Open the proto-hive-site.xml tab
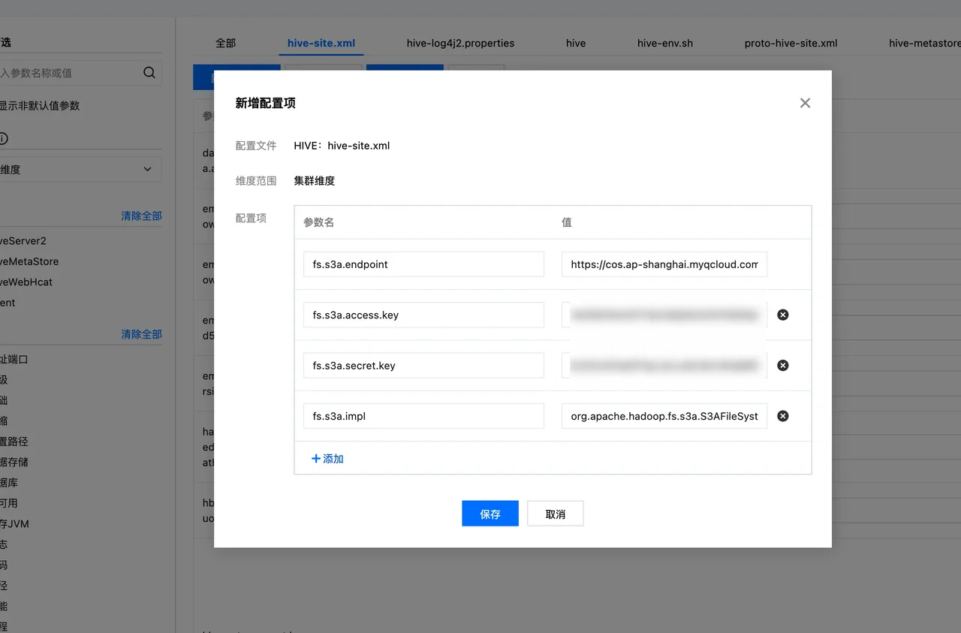The width and height of the screenshot is (961, 633). tap(791, 43)
